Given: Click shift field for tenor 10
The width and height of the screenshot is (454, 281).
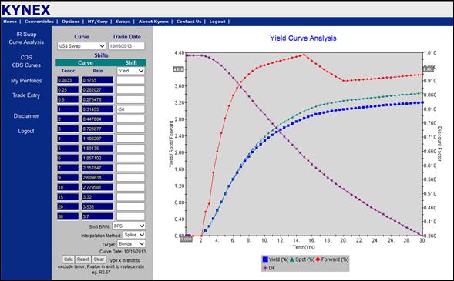Looking at the screenshot, I should (130, 187).
